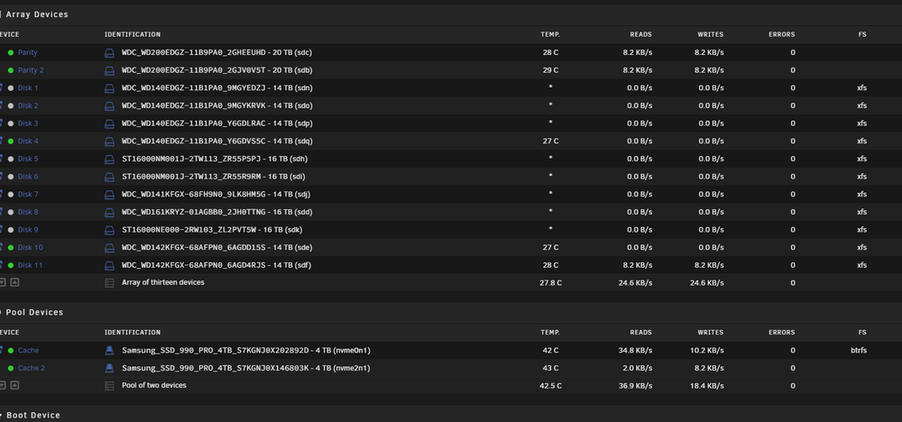902x422 pixels.
Task: Select the Samsung_SSD_990_PRO_4TB_S7KGNJ0X202892D identification text
Action: click(x=216, y=351)
